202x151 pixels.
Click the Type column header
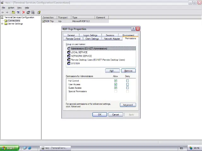(x=83, y=18)
